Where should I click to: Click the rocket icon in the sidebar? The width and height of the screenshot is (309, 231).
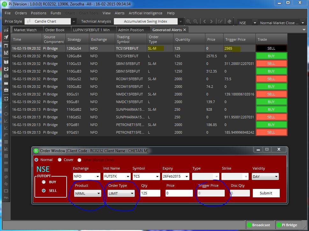coord(6,37)
